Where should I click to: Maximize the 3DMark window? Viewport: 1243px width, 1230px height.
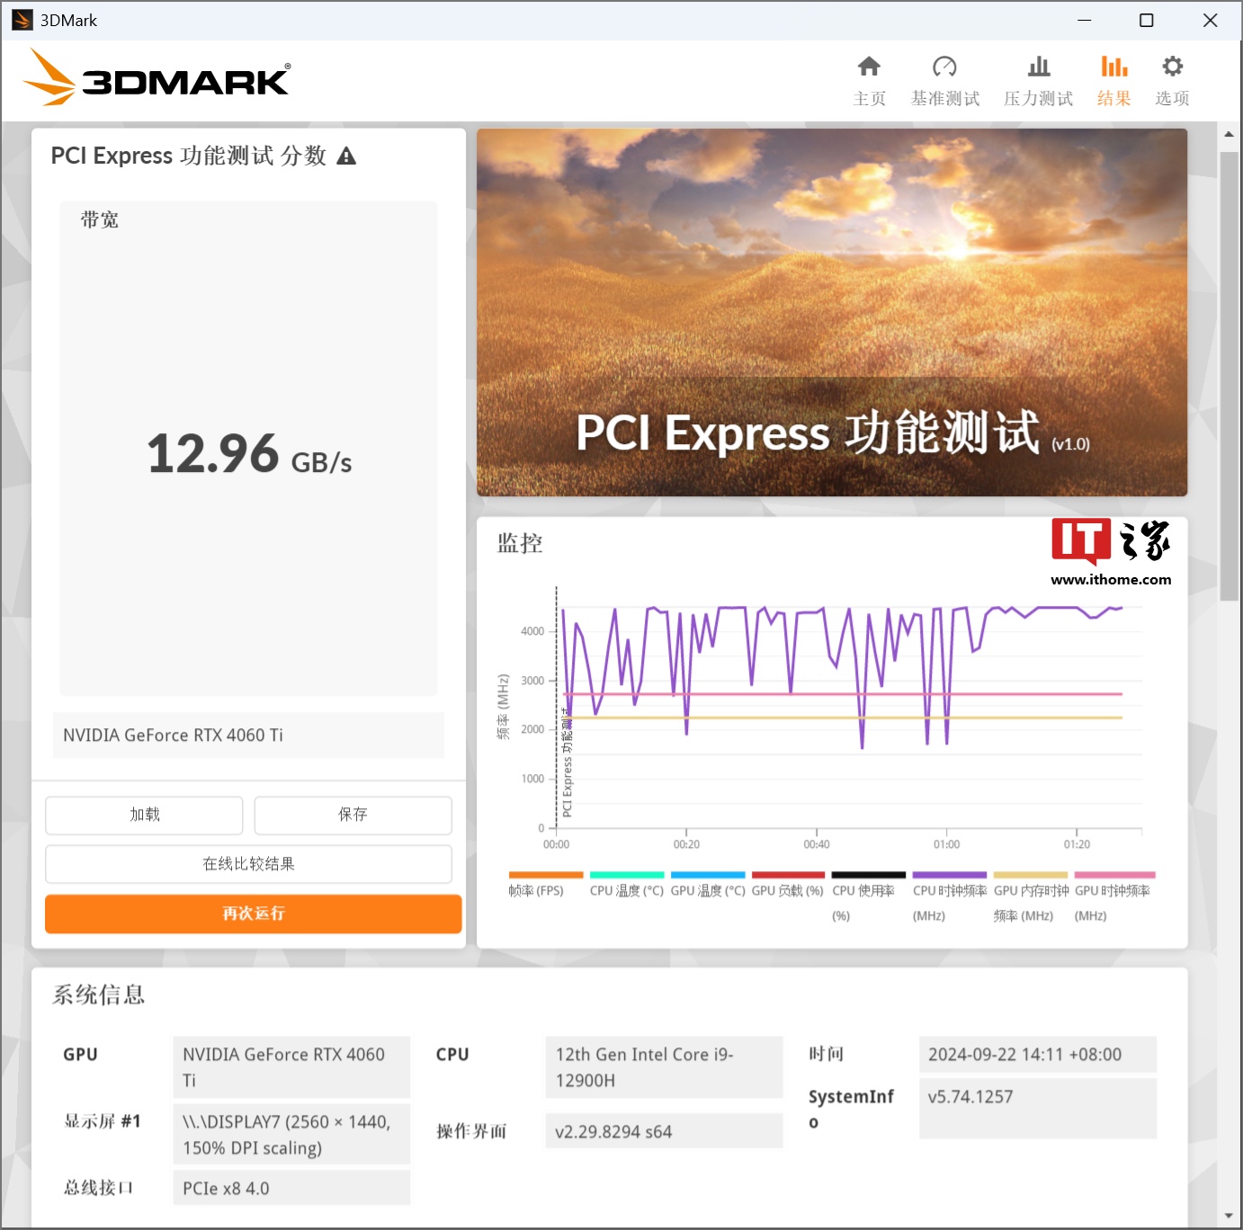1146,20
